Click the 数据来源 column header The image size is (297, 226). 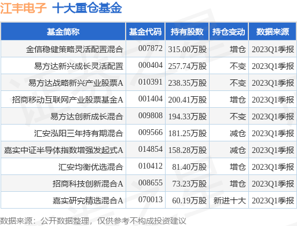coord(273,32)
